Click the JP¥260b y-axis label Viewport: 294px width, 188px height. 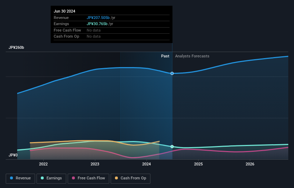(x=16, y=47)
